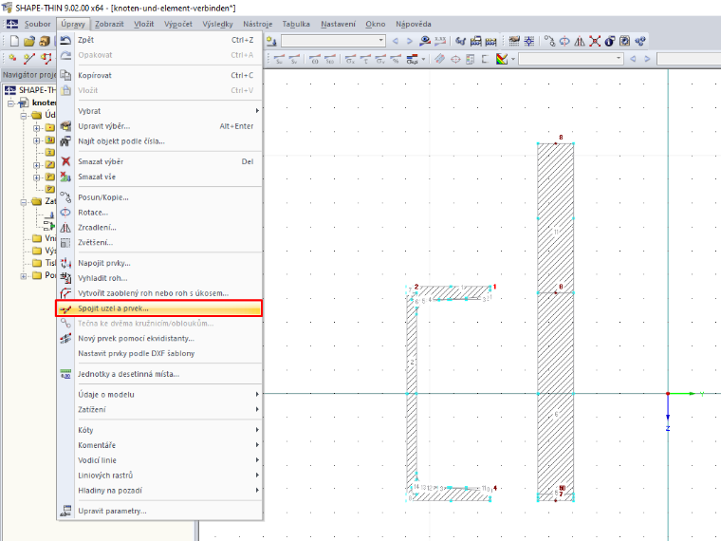Collapse the knoten model tree node
721x541 pixels.
click(x=11, y=103)
